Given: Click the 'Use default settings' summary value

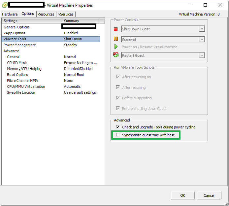Looking at the screenshot, I should [80, 92].
